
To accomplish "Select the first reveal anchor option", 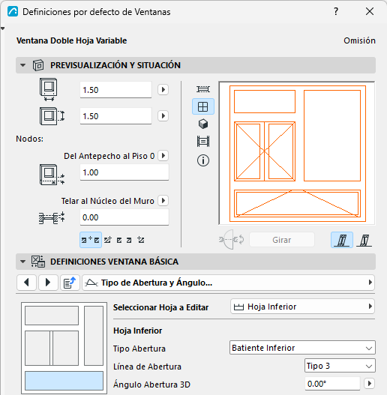I will coord(91,240).
